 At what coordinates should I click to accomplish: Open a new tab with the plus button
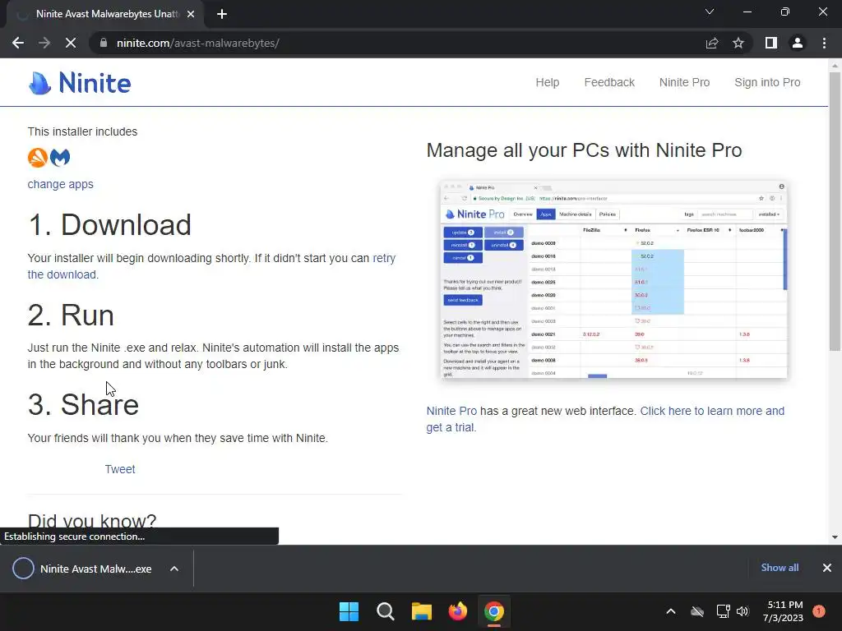pyautogui.click(x=222, y=14)
